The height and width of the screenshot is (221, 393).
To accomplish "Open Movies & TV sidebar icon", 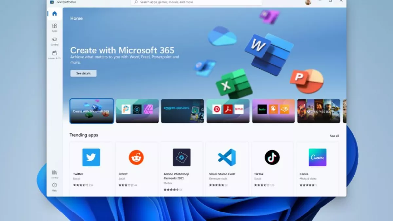I will (54, 54).
